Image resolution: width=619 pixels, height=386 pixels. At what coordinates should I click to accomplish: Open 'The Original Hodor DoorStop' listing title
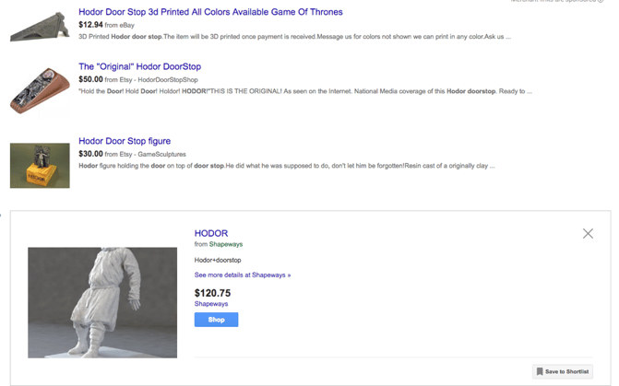139,66
